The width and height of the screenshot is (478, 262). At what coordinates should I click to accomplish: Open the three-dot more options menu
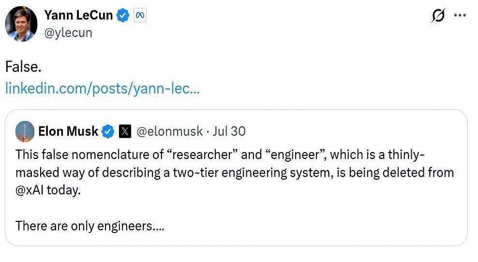pos(460,15)
